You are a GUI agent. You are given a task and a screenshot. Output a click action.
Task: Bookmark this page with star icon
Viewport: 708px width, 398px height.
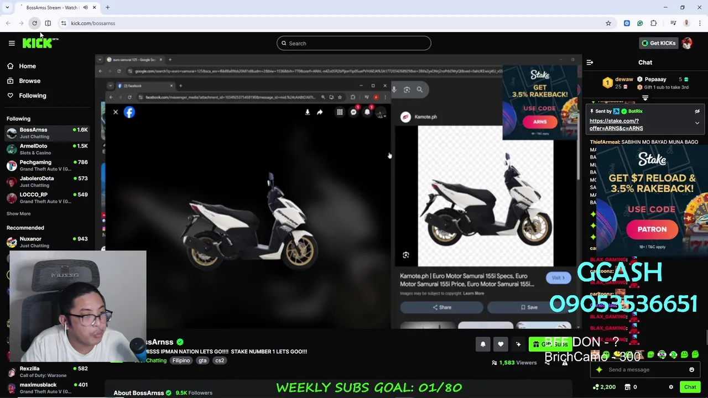(608, 23)
